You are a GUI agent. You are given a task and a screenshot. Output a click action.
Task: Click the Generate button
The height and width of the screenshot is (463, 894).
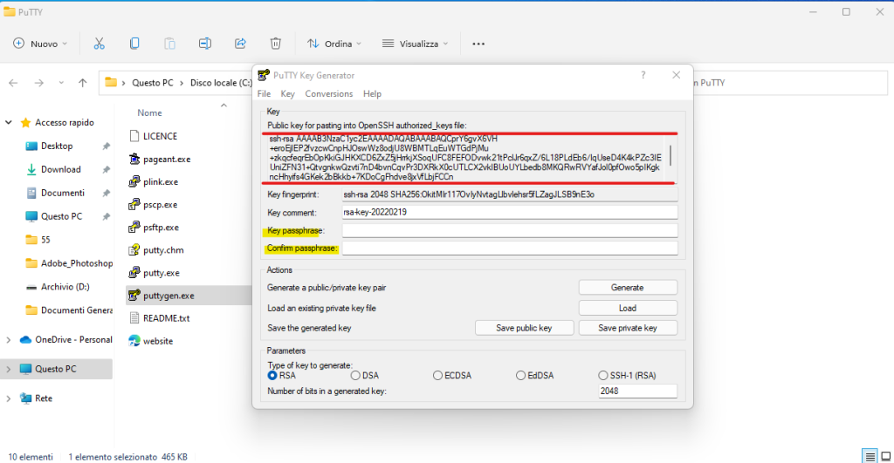(x=627, y=287)
